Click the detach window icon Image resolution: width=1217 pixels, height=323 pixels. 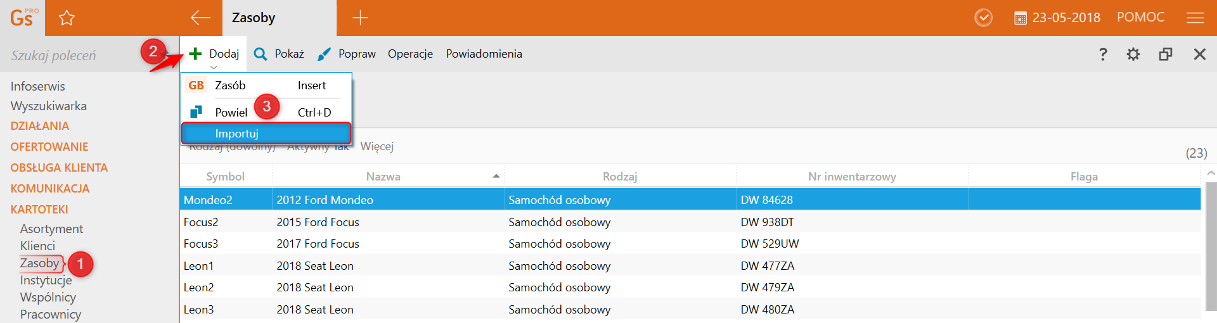click(1165, 54)
